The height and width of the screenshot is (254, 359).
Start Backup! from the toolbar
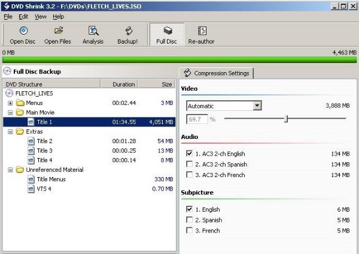point(127,35)
